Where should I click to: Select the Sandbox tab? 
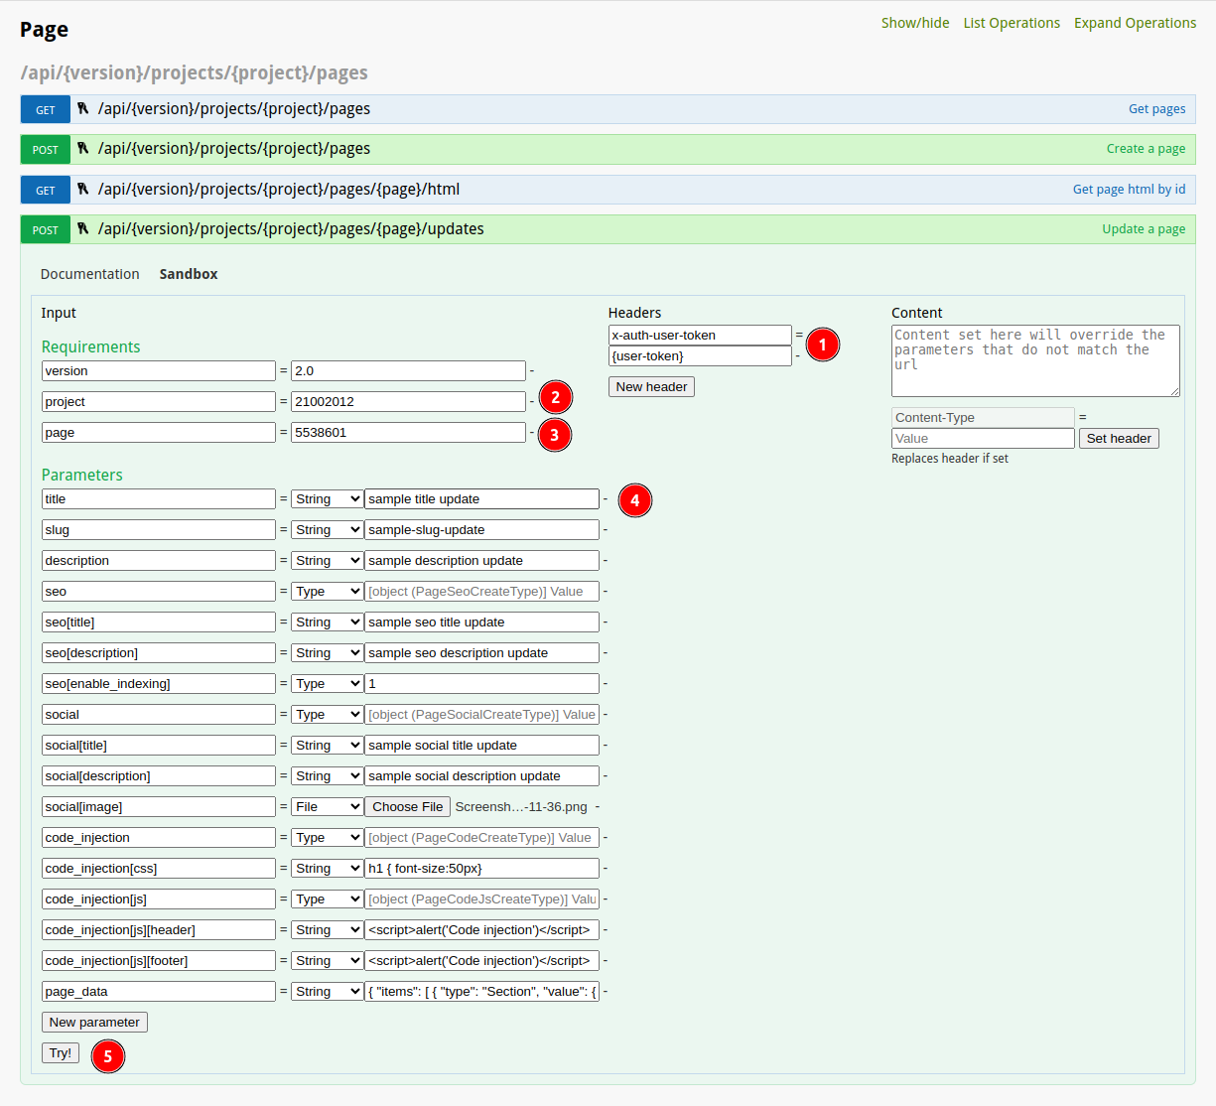[x=188, y=273]
